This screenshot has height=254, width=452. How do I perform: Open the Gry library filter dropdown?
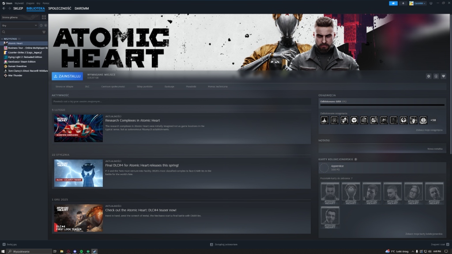(x=19, y=25)
